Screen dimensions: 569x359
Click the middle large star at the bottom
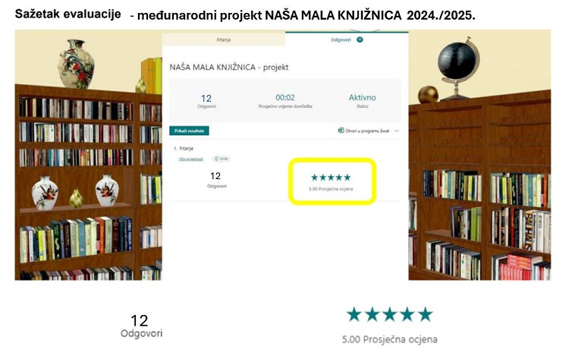(390, 314)
